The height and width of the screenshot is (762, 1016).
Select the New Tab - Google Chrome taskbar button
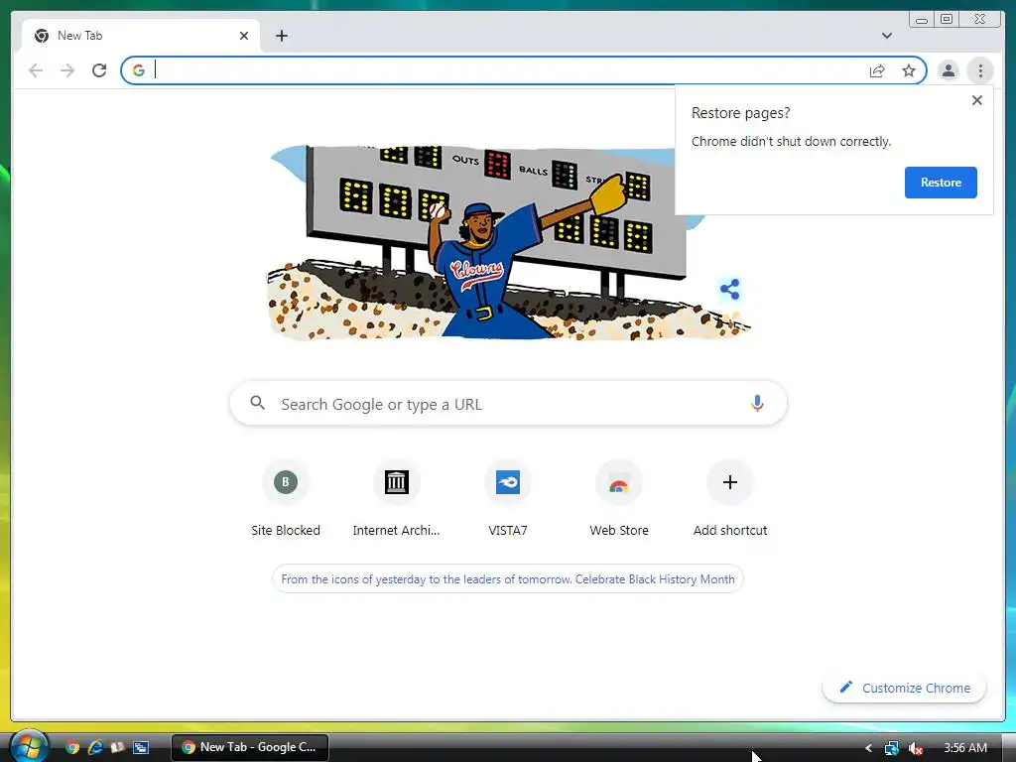click(x=250, y=747)
